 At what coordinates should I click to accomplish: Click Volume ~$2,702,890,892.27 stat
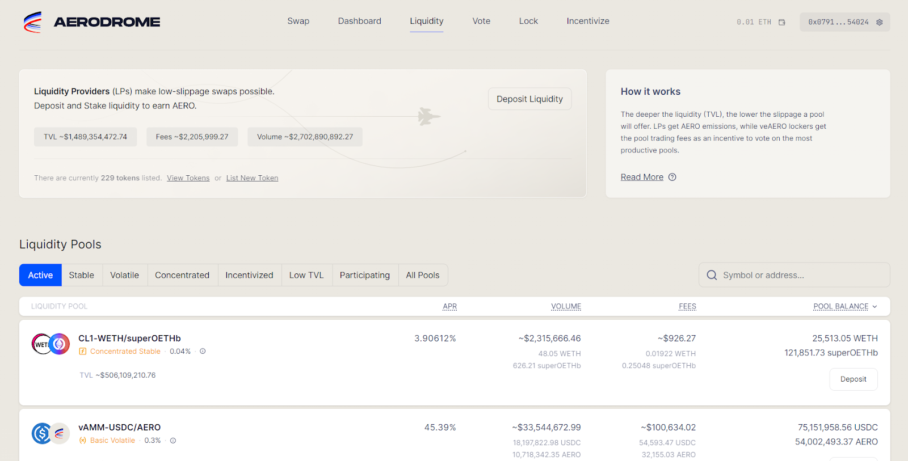(305, 137)
